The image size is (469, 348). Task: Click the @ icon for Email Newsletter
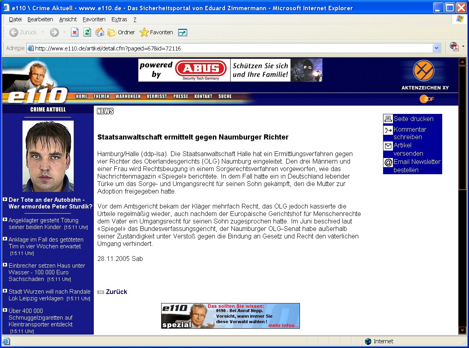coord(388,162)
